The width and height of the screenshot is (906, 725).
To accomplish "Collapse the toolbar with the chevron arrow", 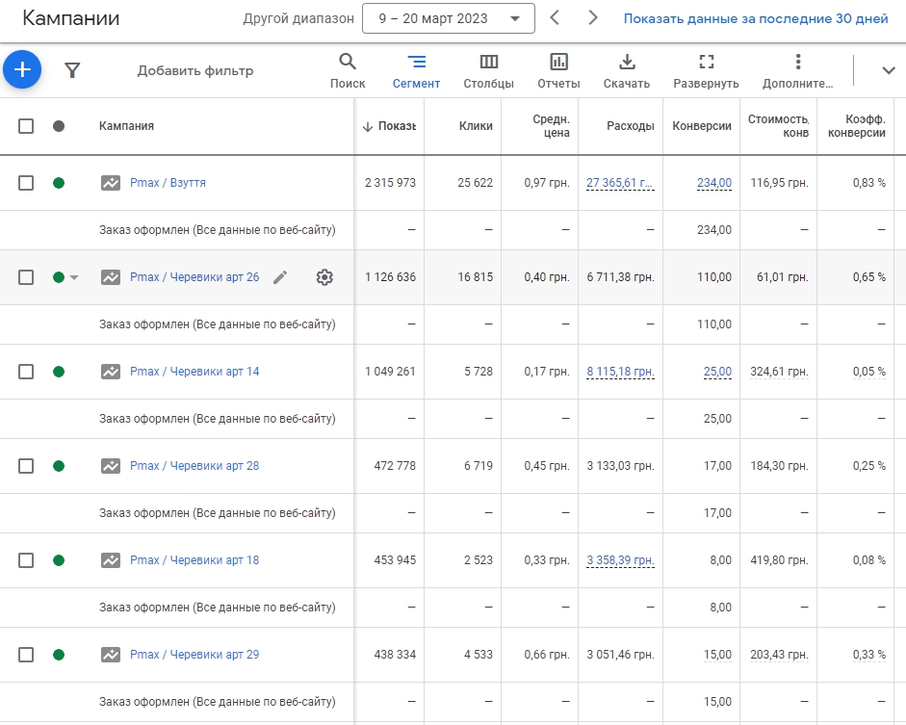I will click(888, 70).
